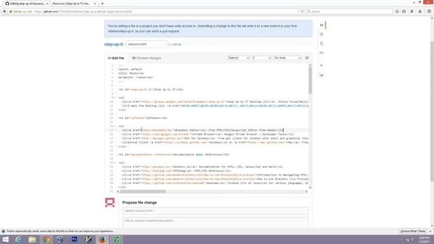Bookmark this page with the star icon
The image size is (434, 244).
pyautogui.click(x=397, y=12)
